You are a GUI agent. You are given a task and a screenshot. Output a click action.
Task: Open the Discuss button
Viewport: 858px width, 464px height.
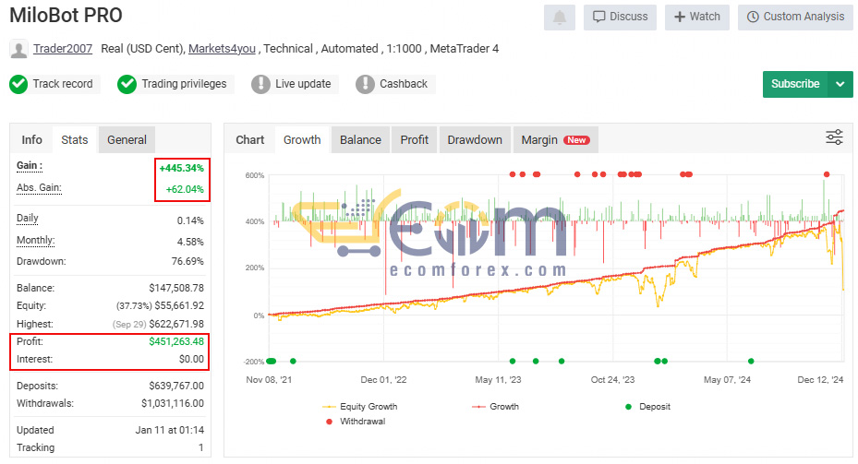[620, 17]
